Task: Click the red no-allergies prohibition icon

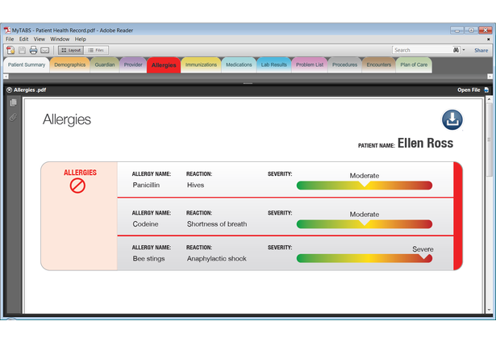Action: click(77, 186)
